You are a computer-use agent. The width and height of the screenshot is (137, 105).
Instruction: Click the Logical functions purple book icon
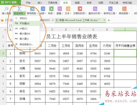(x=60, y=9)
